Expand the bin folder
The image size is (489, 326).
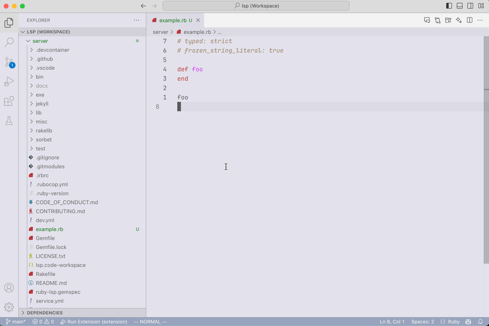[82, 77]
